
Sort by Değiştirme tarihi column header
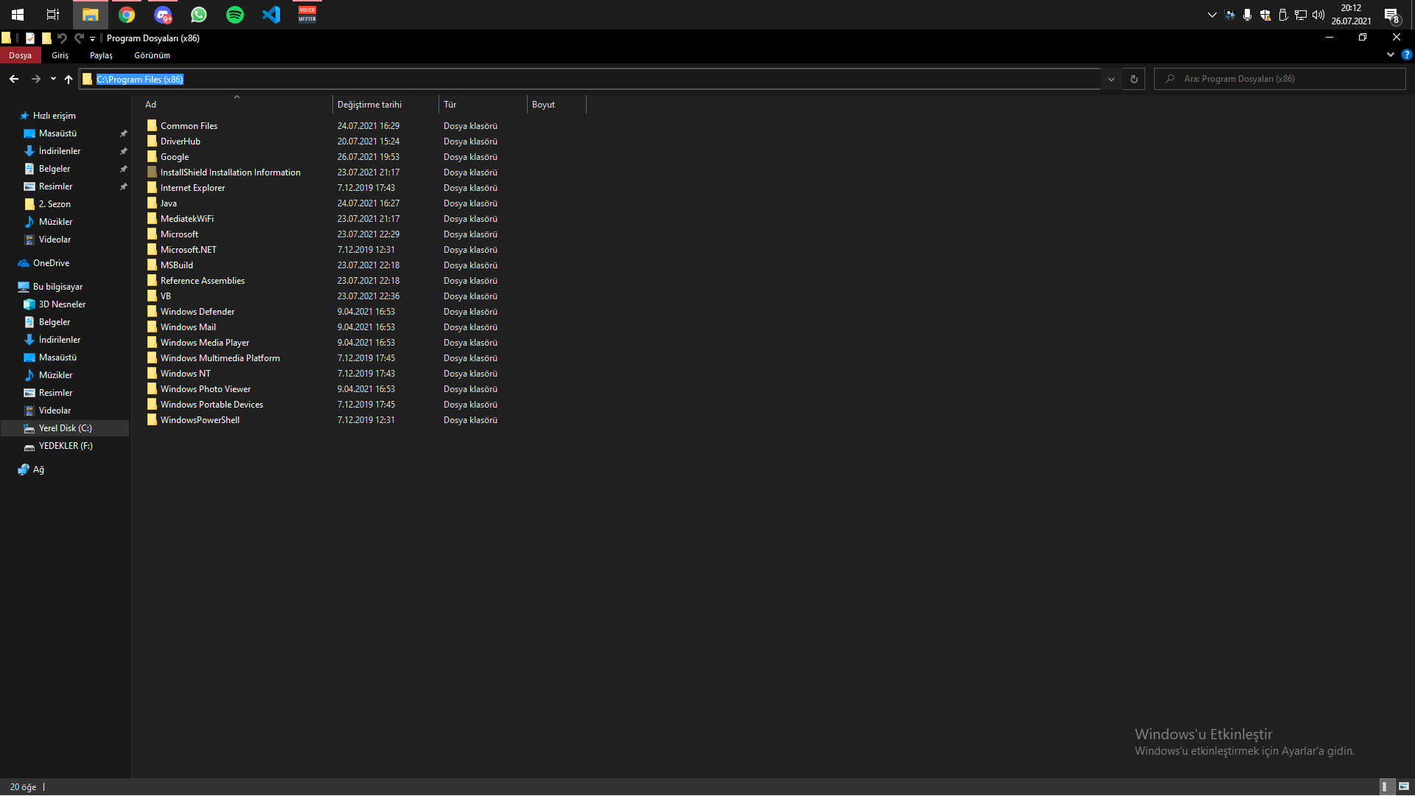(369, 105)
